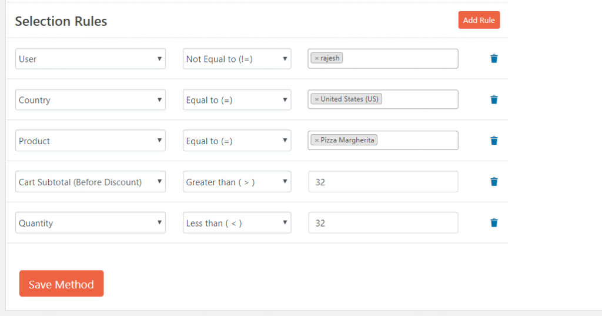Click the Quantity value input field

coord(383,224)
